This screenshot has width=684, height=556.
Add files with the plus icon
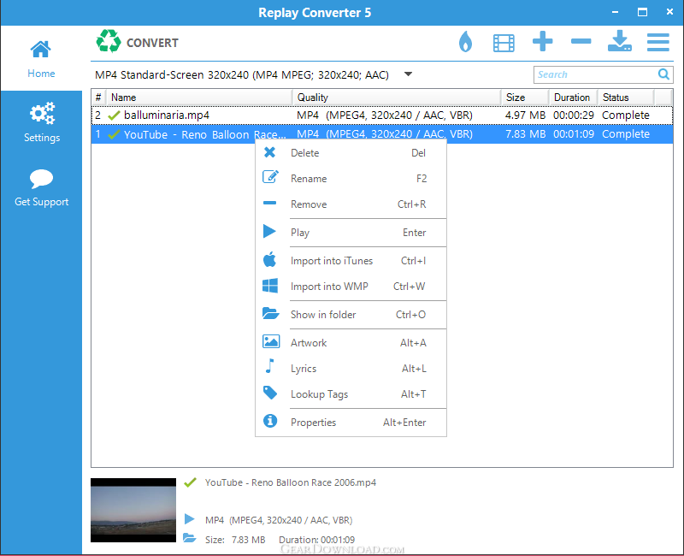(542, 41)
